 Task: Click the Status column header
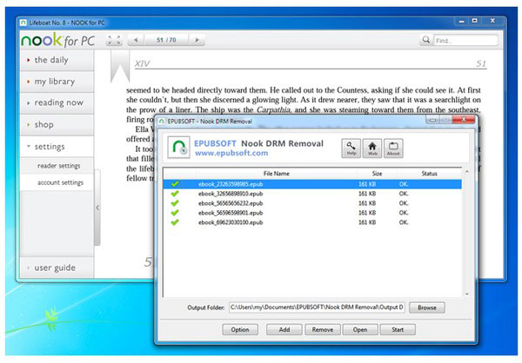coord(429,174)
